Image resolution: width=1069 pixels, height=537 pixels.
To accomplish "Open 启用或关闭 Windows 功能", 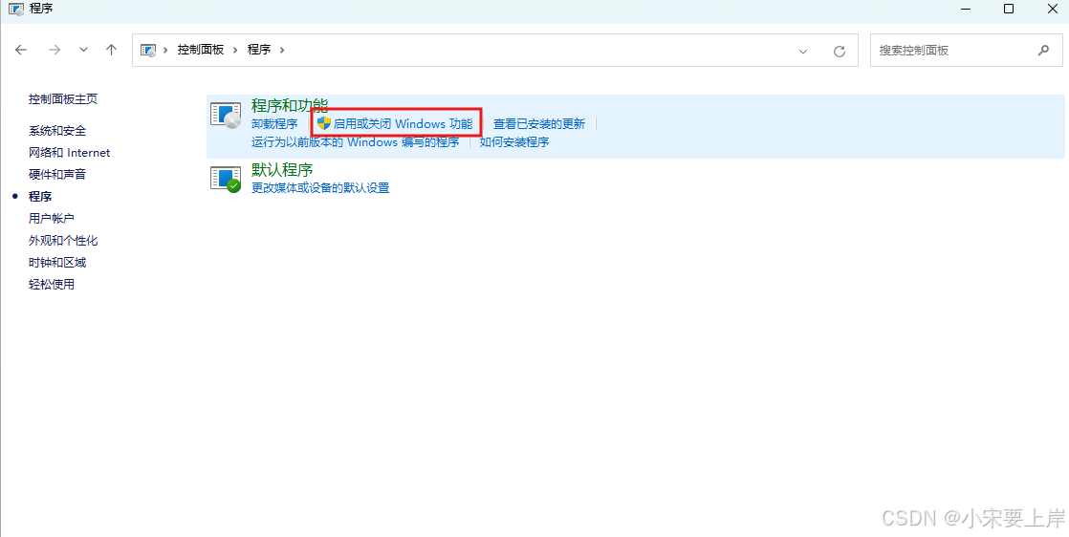I will pos(403,124).
